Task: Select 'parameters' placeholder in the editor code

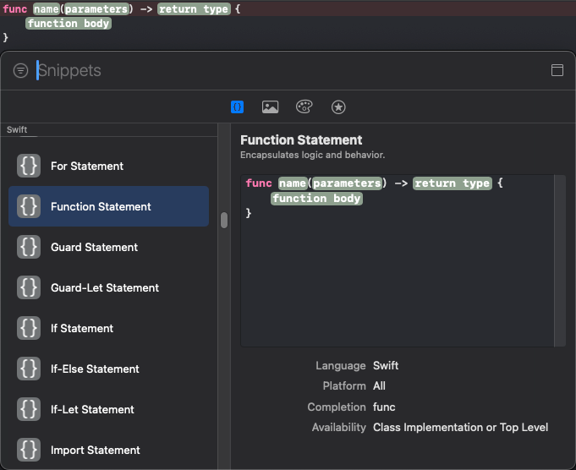Action: point(96,8)
